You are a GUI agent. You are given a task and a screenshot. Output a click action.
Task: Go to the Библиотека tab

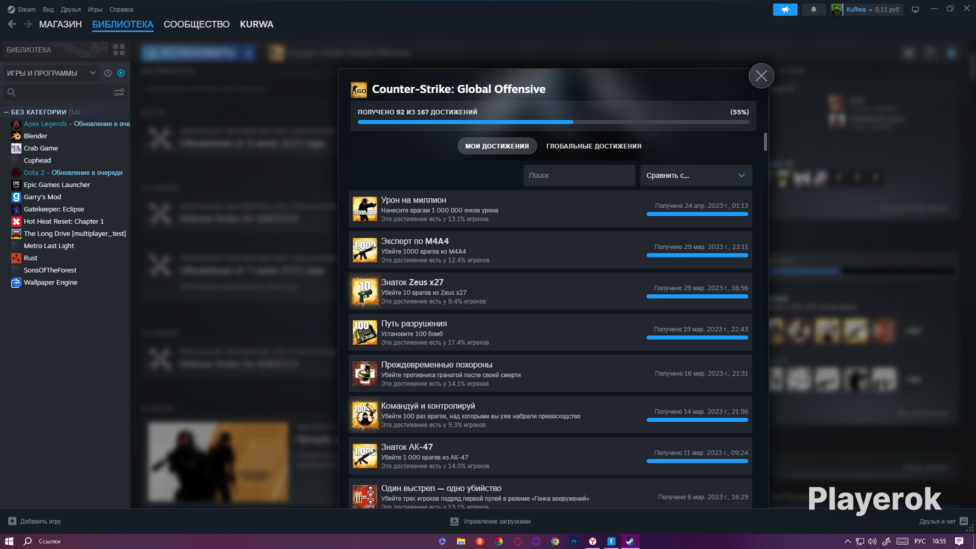123,24
